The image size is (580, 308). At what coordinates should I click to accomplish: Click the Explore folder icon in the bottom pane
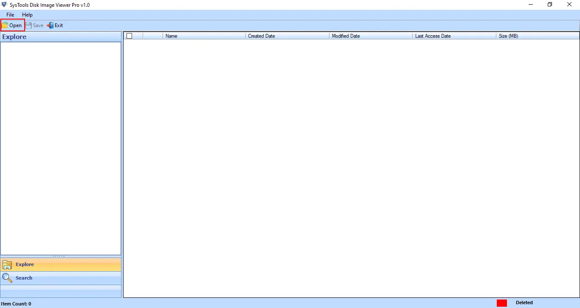tap(7, 265)
